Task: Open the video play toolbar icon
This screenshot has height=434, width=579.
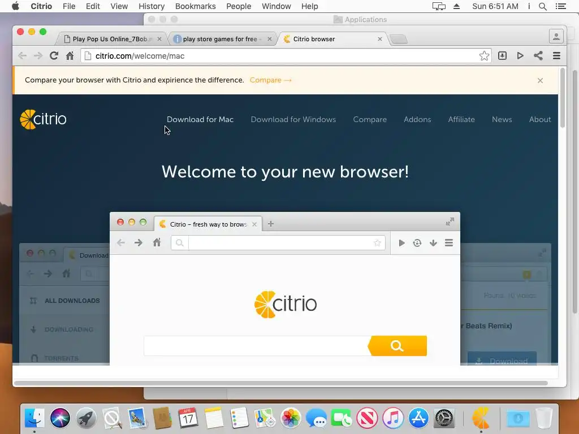Action: point(520,56)
